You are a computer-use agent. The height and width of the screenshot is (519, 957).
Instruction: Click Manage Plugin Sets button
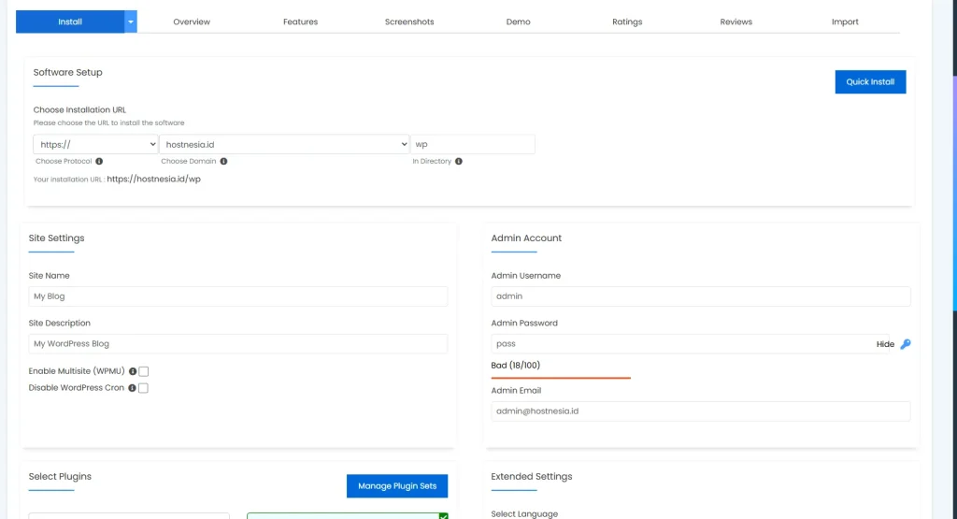(x=397, y=486)
